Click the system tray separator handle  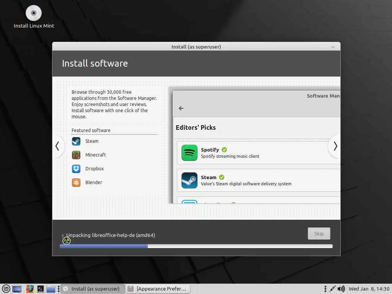point(325,289)
